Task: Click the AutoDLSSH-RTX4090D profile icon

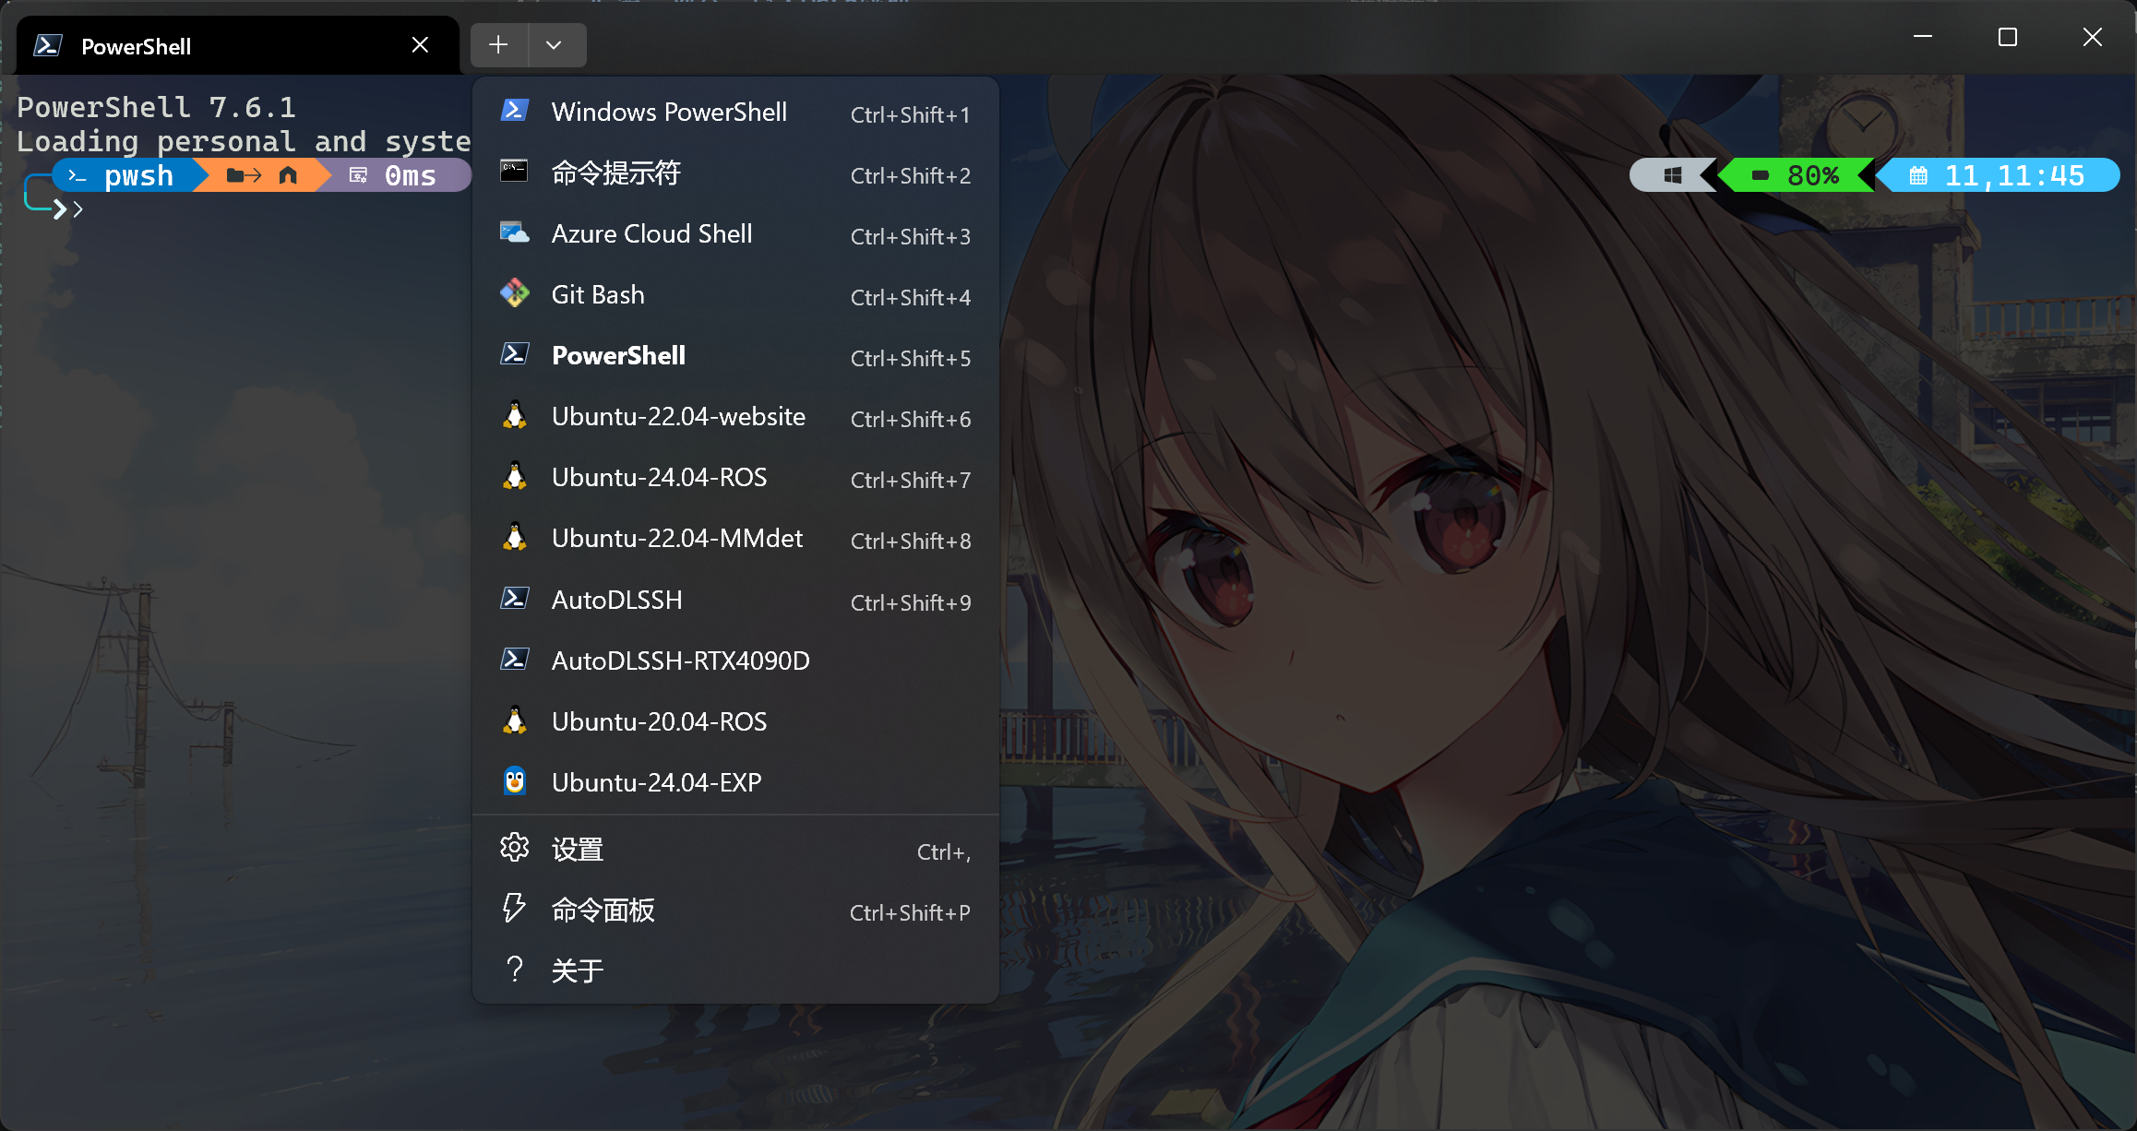Action: [x=514, y=660]
